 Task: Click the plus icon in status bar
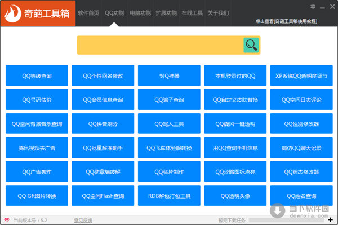[x=330, y=219]
